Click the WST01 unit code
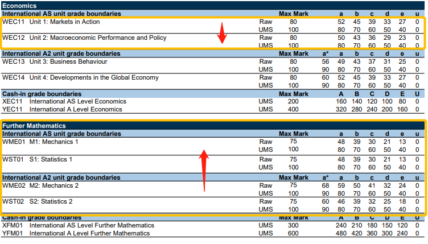 13,160
